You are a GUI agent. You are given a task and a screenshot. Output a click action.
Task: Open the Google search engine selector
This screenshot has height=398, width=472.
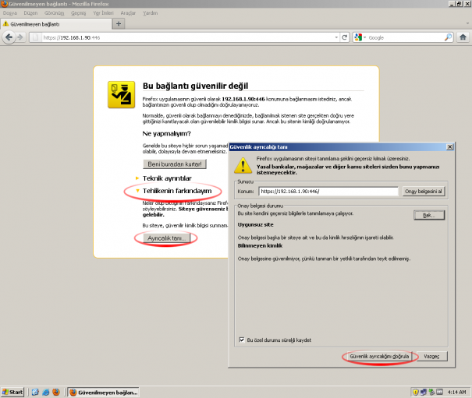click(360, 37)
